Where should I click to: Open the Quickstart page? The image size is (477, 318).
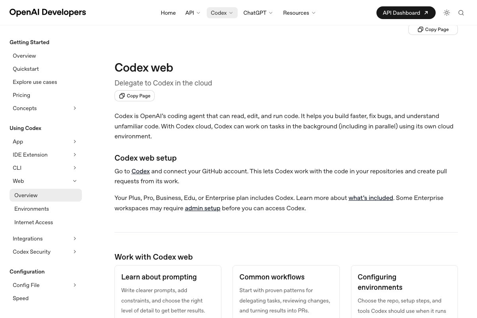click(26, 69)
